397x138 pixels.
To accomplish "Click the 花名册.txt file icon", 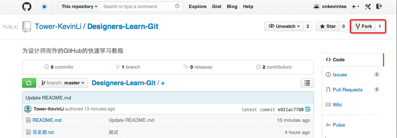I will click(x=28, y=132).
